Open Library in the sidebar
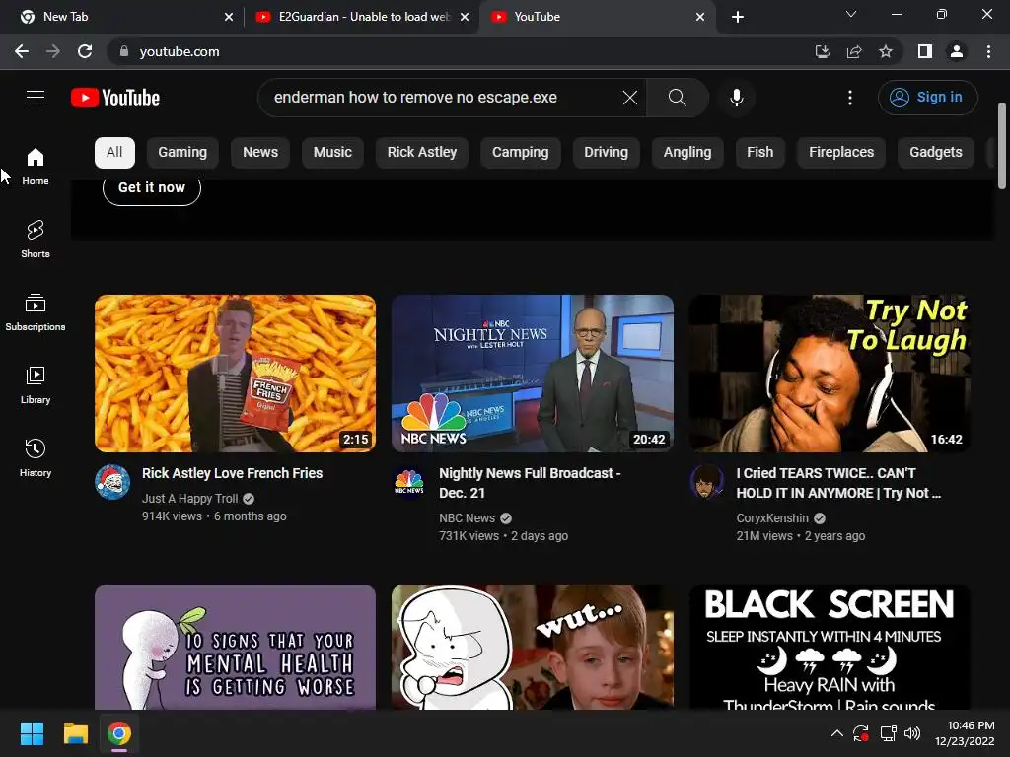The image size is (1010, 757). (x=36, y=385)
